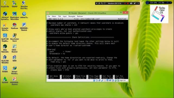
Task: Open the Bantuan menu
Action: [x=80, y=16]
